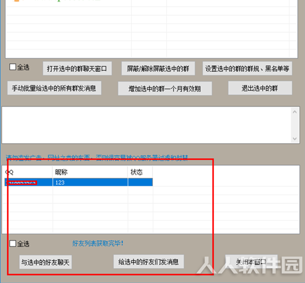Click the 昵称 column header
Viewport: 305px width, 283px height.
[x=90, y=172]
